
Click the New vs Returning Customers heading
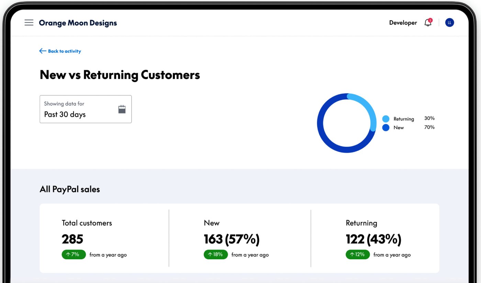pos(120,75)
